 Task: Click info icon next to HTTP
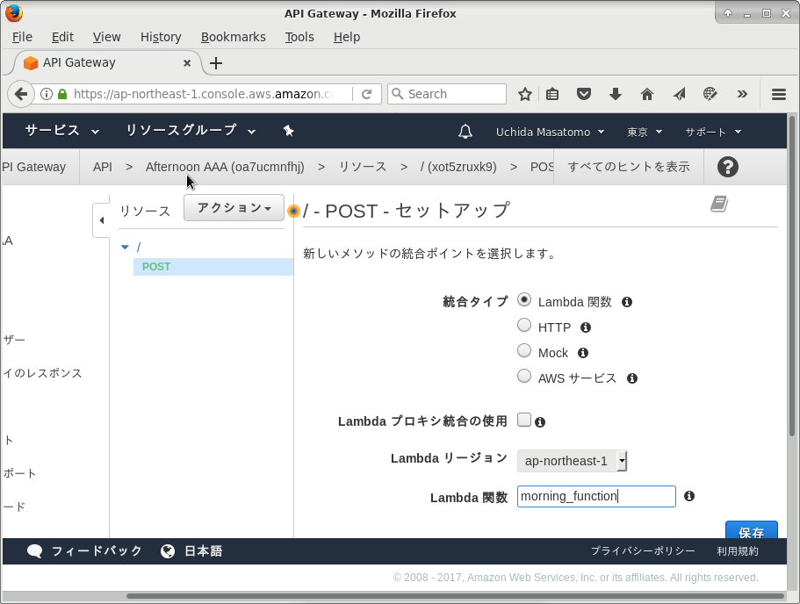coord(586,327)
